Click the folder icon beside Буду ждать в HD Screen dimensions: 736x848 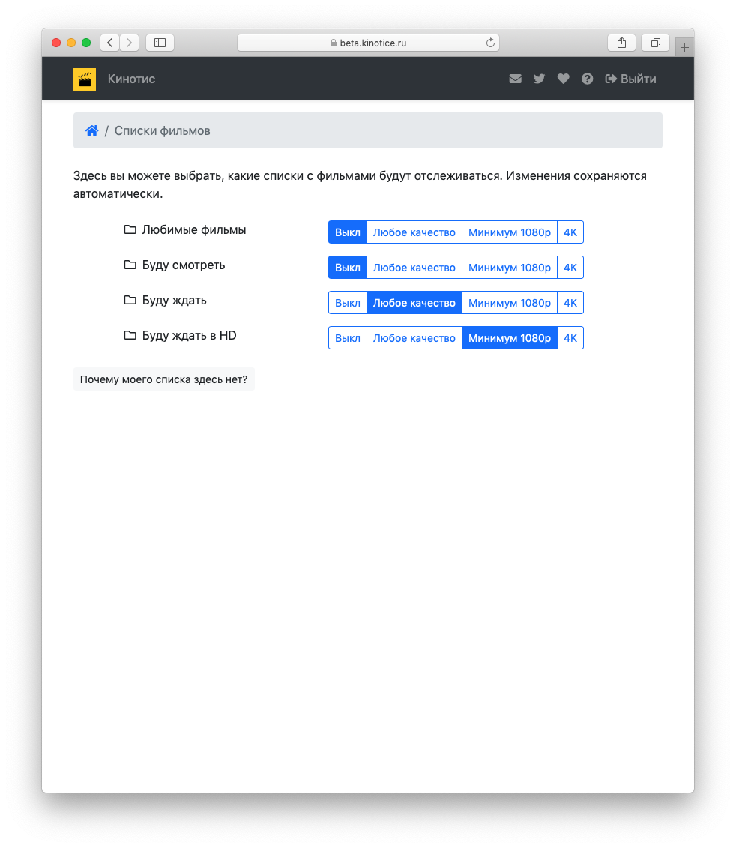(130, 335)
